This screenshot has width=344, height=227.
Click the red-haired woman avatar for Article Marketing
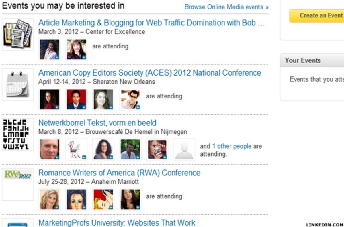(x=76, y=49)
